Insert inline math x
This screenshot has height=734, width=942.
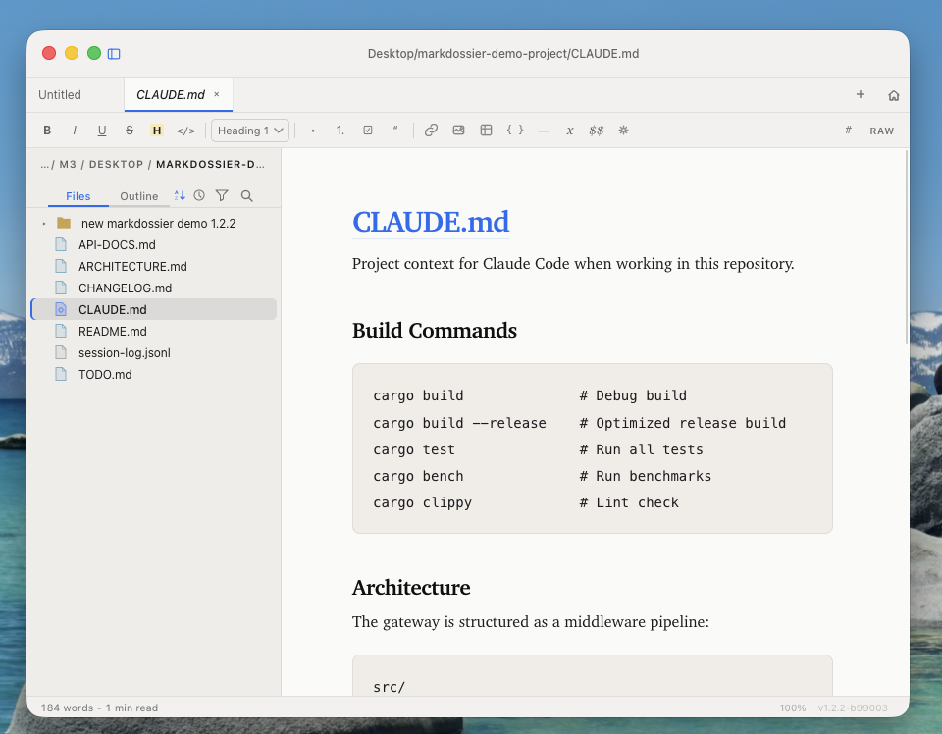(569, 131)
